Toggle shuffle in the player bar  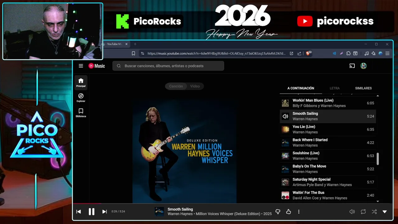[x=374, y=212]
